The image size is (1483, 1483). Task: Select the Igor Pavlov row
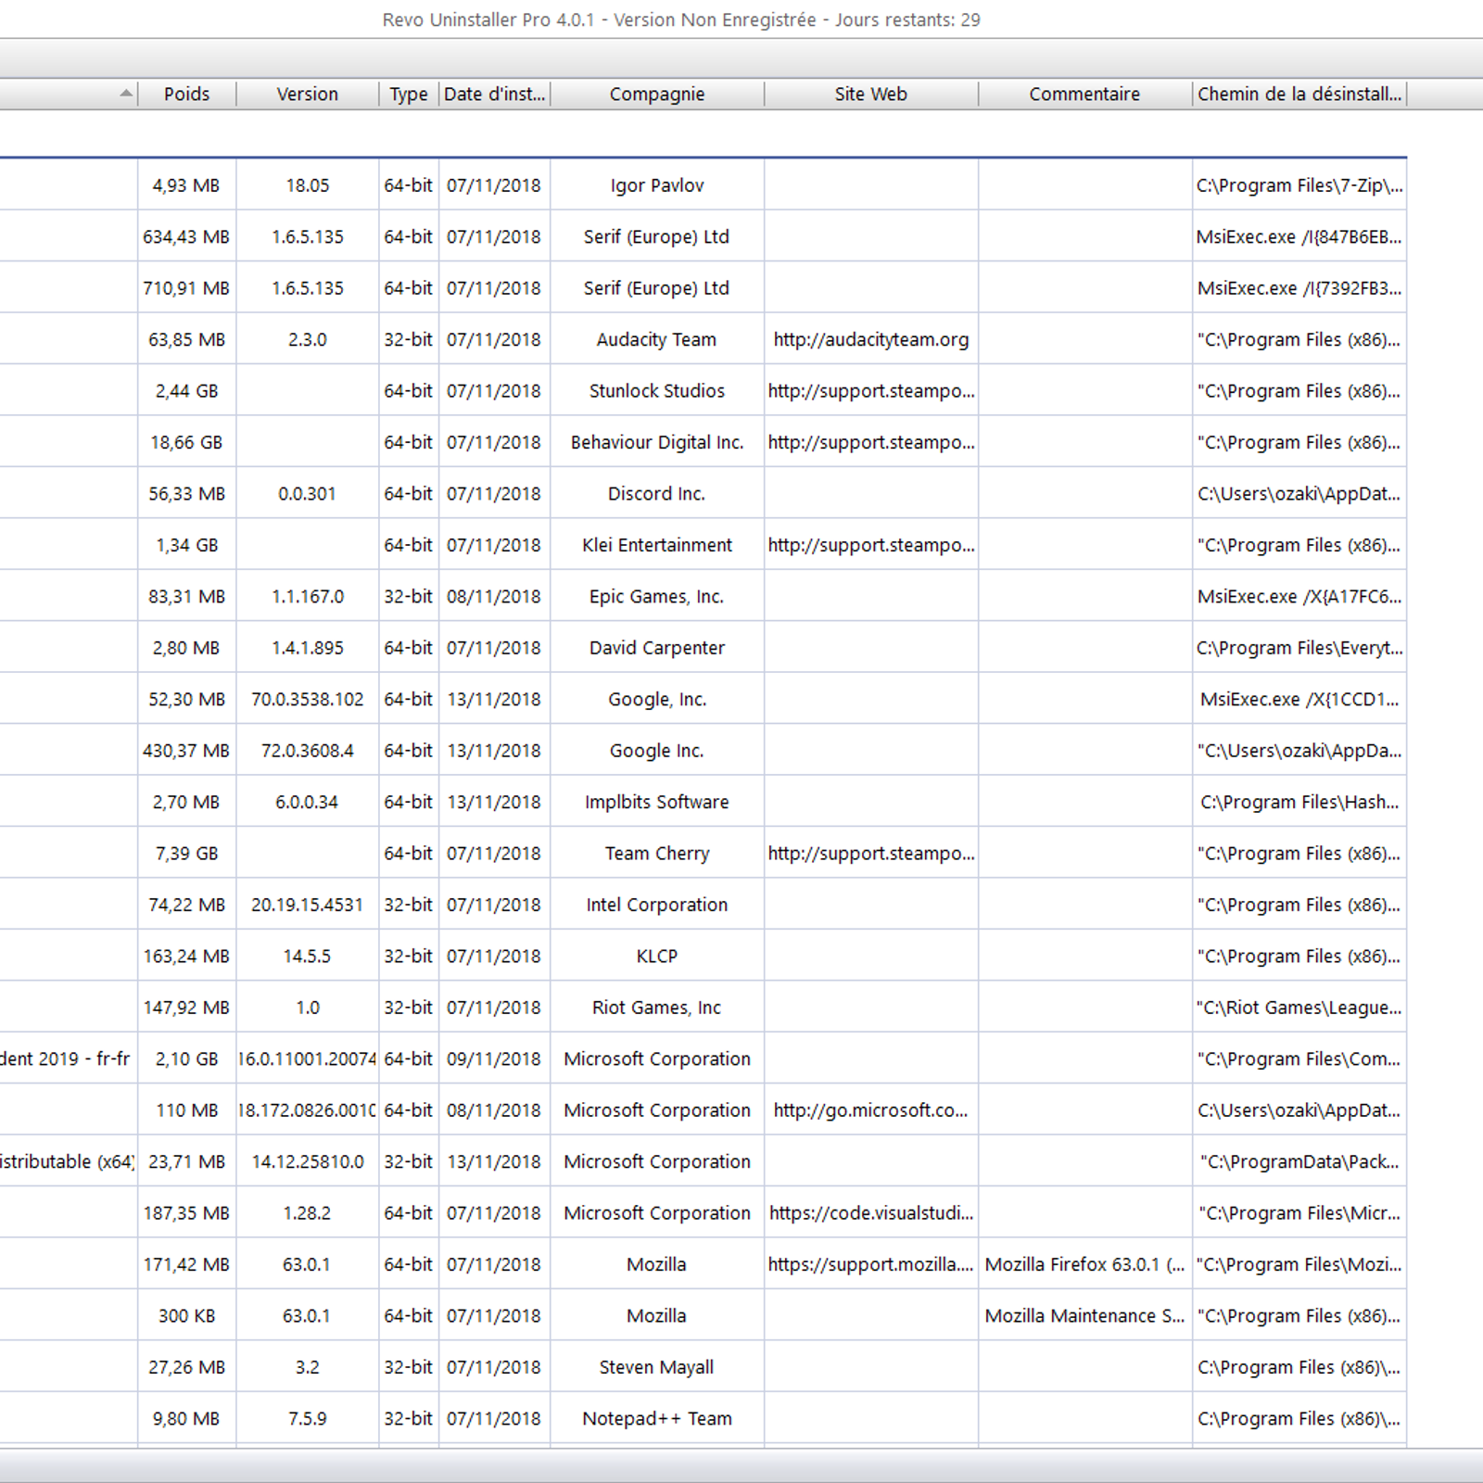pos(703,185)
